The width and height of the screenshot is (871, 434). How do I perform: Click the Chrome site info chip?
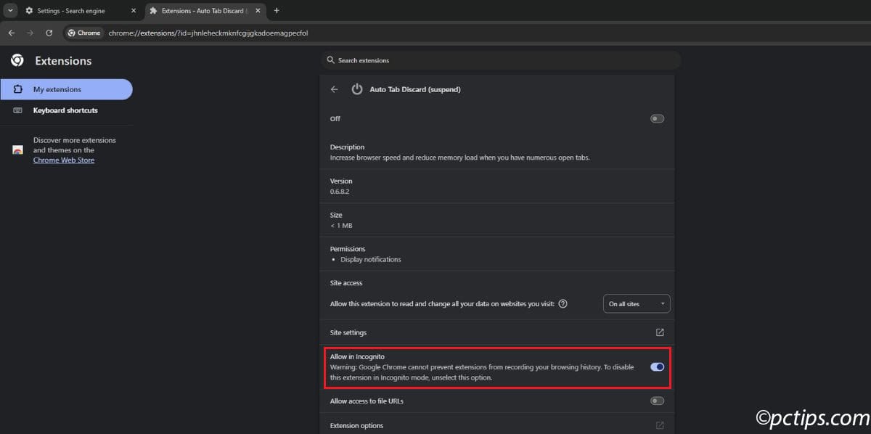84,33
